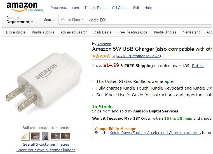The height and width of the screenshot is (154, 213).
Task: Select the second customer image thumbnail
Action: pyautogui.click(x=35, y=136)
